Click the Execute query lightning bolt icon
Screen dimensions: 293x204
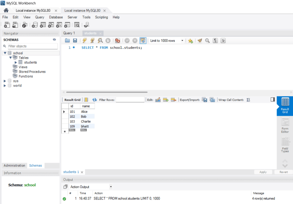click(x=85, y=40)
